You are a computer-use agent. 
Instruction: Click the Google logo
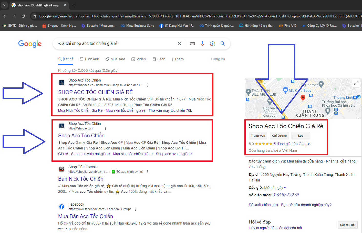point(30,44)
